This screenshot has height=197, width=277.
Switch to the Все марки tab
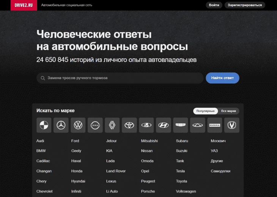coord(228,111)
